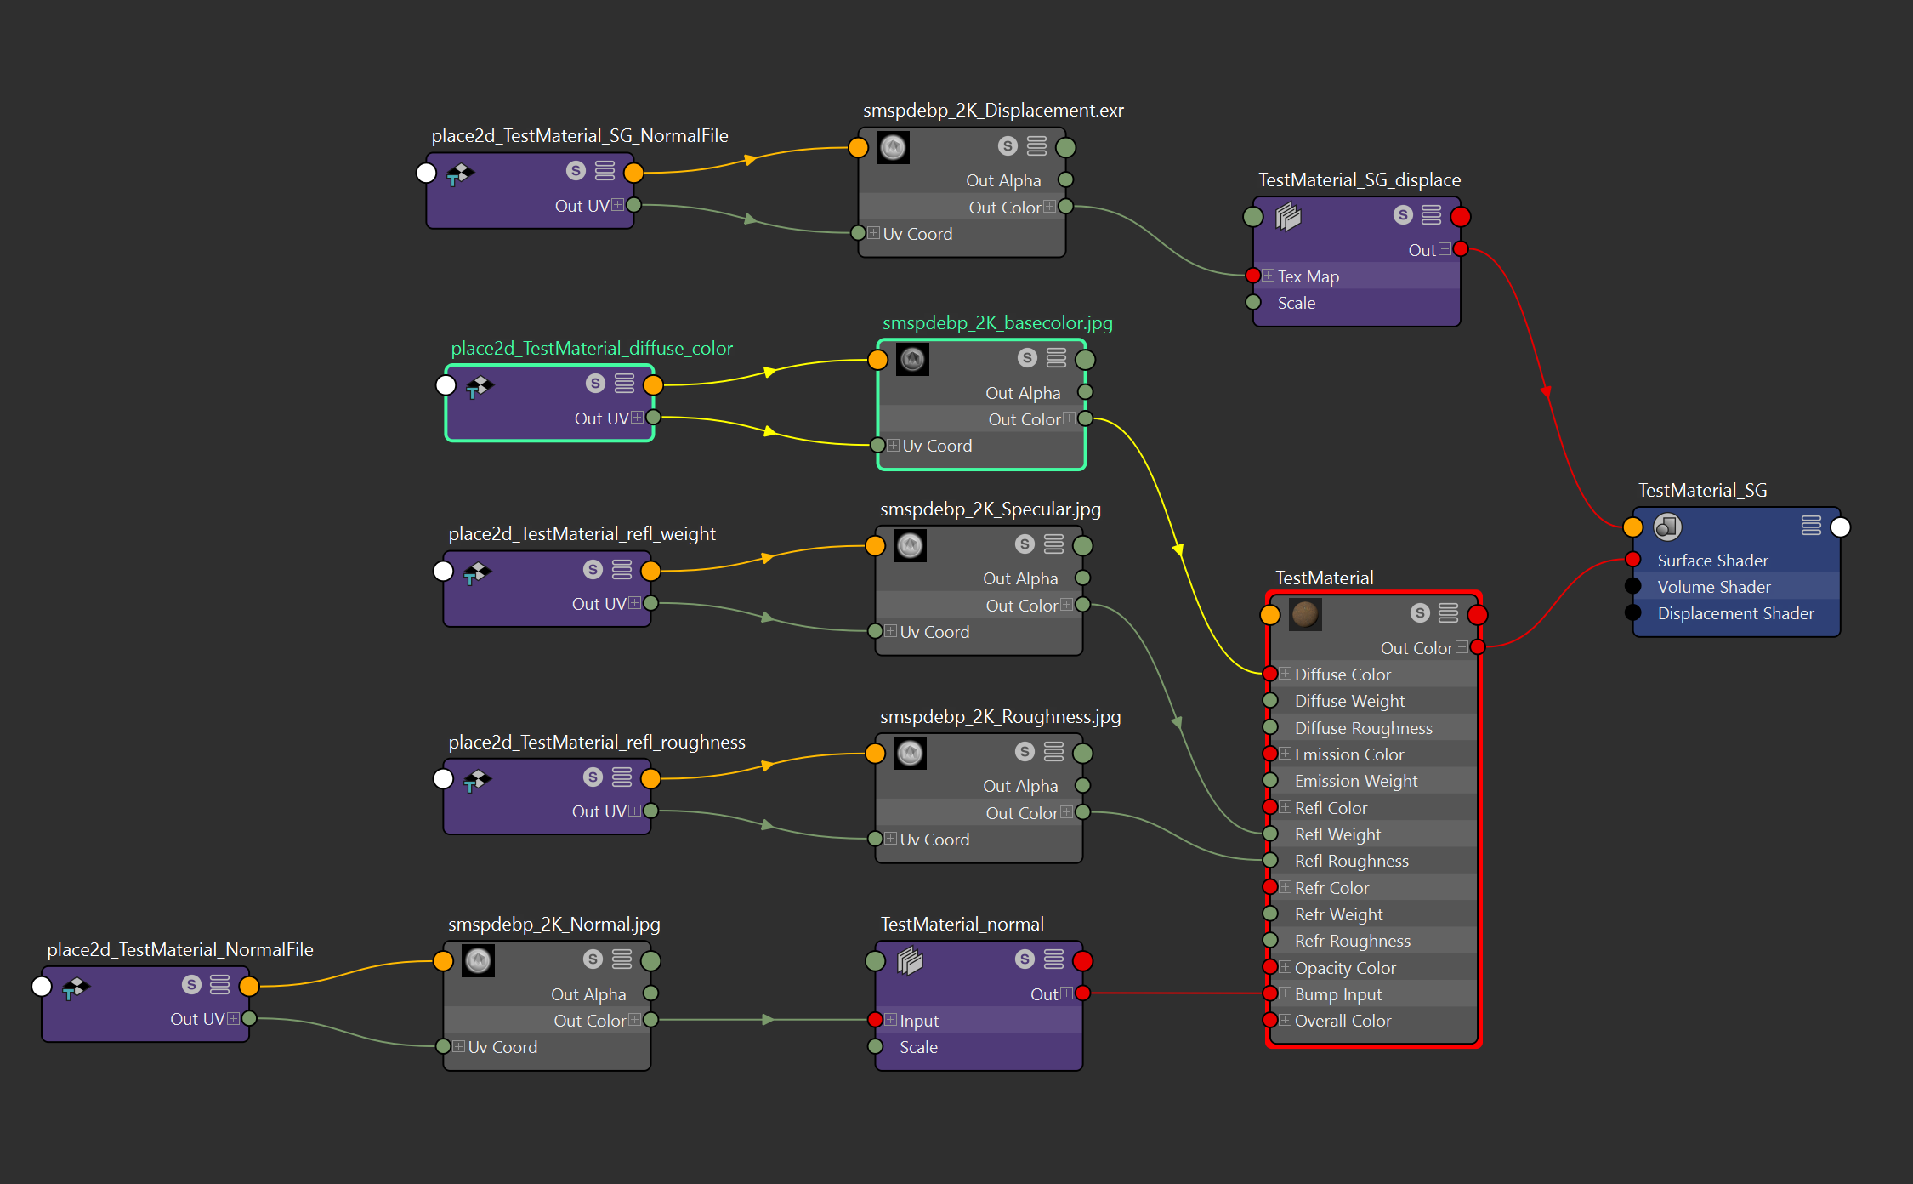Expand Opacity Color attribute on TestMaterial
This screenshot has width=1913, height=1184.
(1286, 967)
